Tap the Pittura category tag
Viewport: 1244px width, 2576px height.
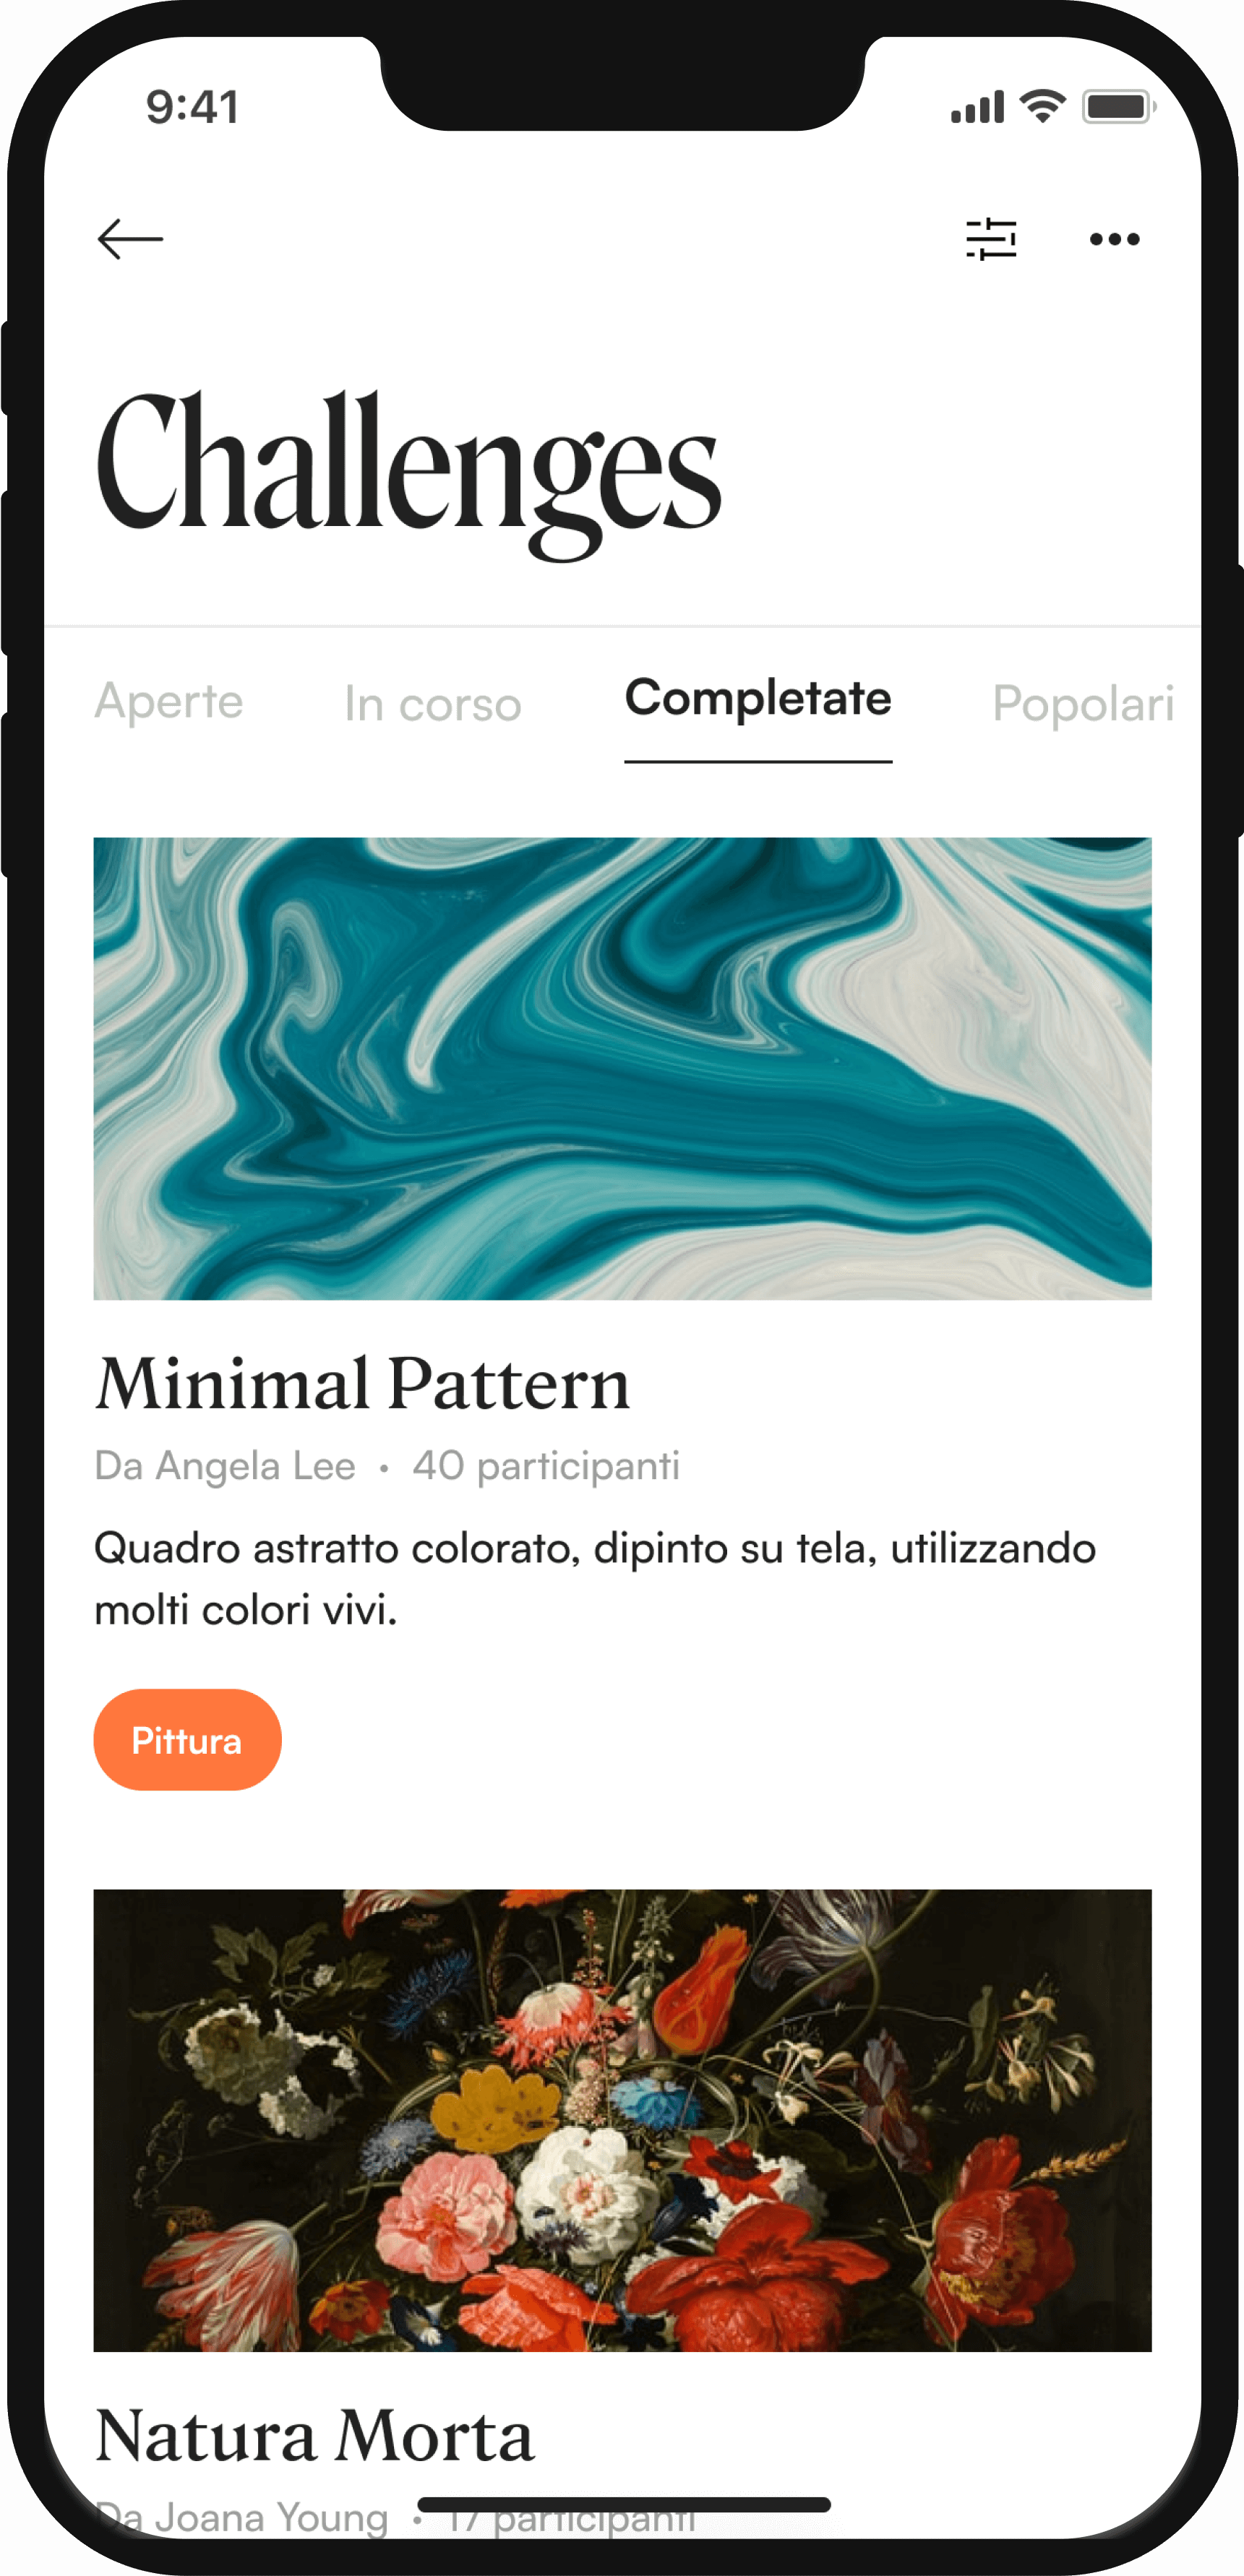[187, 1740]
